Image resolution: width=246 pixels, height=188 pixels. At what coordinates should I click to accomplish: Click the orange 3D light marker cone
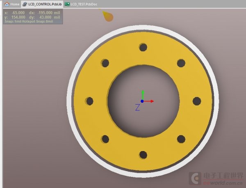click(x=107, y=16)
